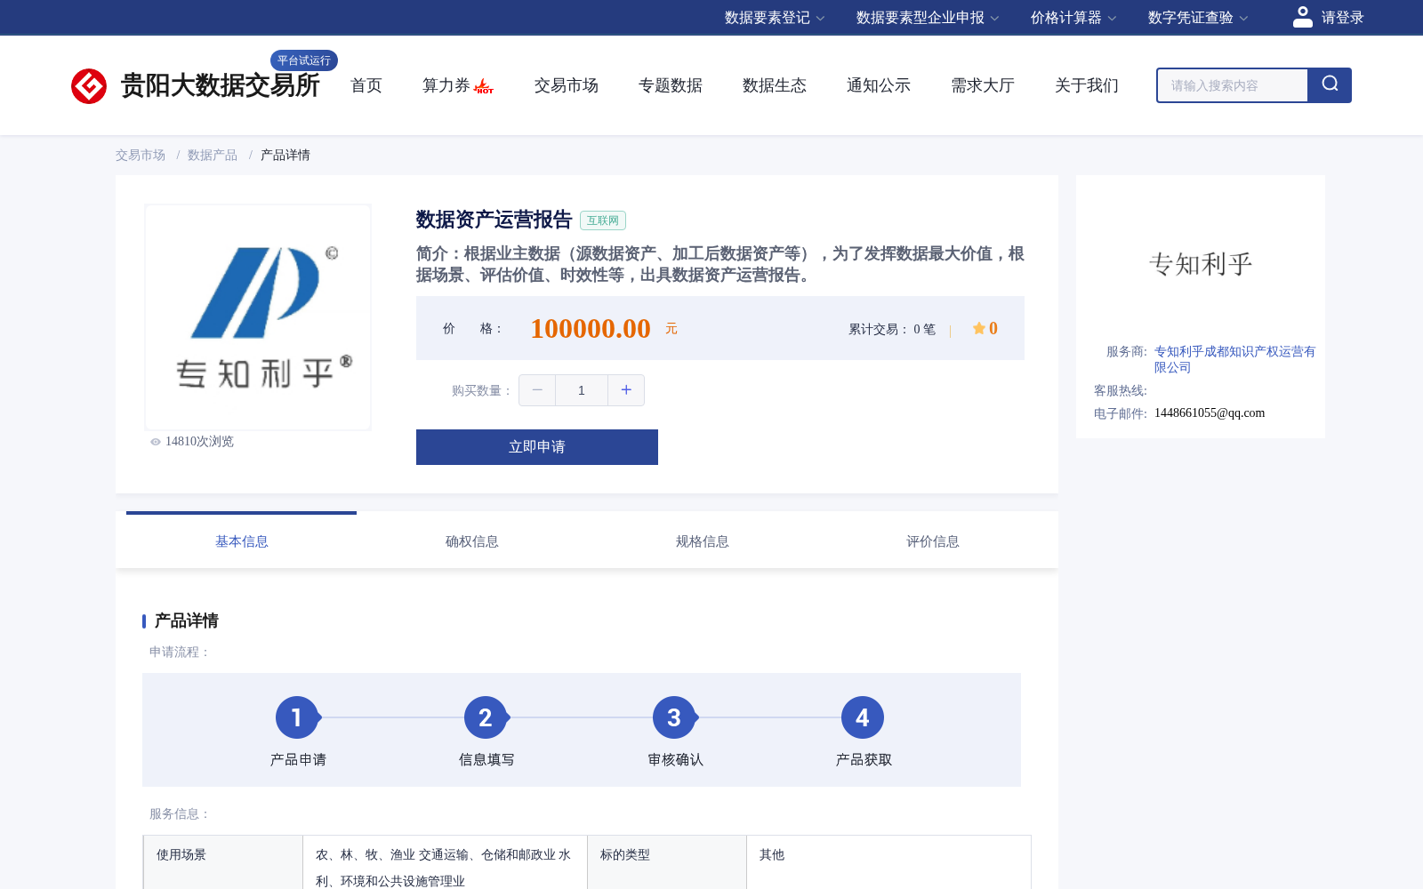This screenshot has height=889, width=1423.
Task: Click the user avatar login icon
Action: (1303, 17)
